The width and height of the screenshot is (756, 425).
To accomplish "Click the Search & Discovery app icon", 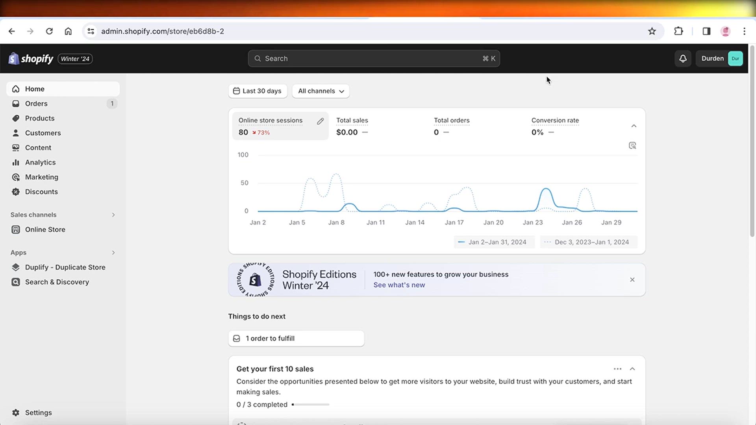I will 16,282.
